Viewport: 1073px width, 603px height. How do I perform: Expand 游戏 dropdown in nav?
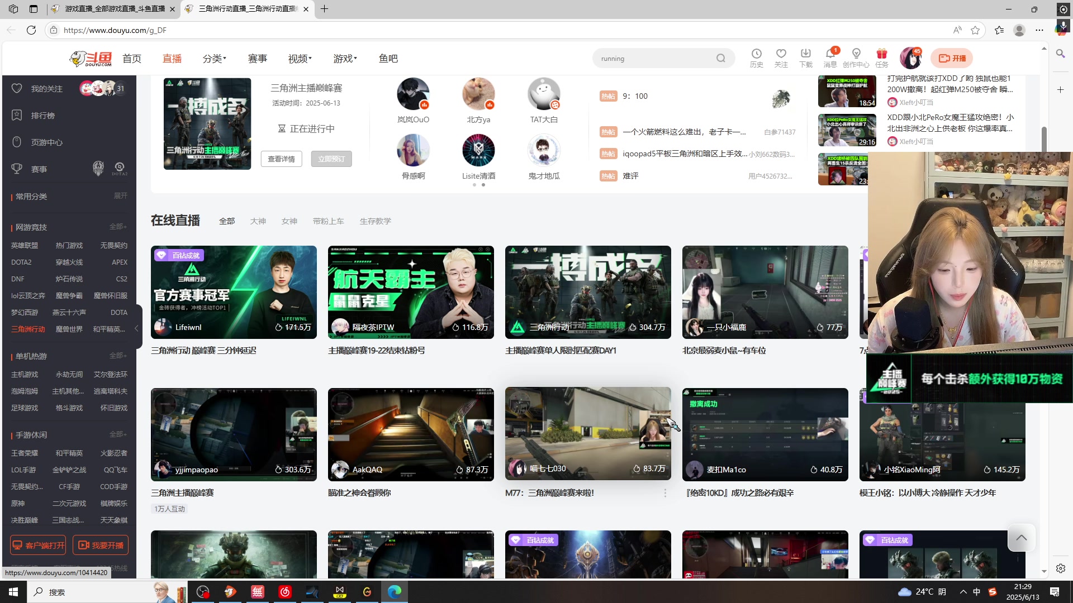(x=345, y=59)
